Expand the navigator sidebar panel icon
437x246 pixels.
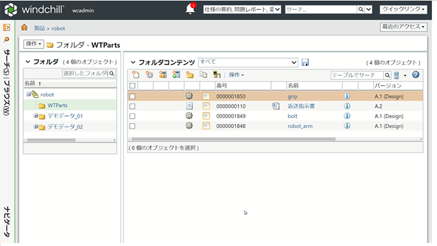coord(7,27)
